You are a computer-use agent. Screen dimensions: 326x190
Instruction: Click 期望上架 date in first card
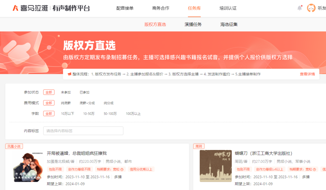pyautogui.click(x=66, y=184)
